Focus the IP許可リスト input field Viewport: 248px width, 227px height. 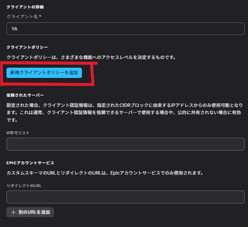[125, 144]
